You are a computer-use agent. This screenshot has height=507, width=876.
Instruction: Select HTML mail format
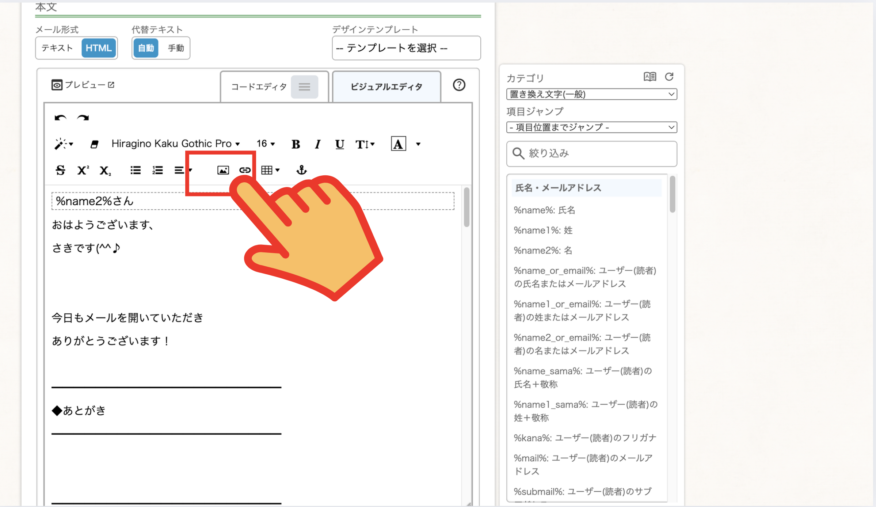[98, 48]
